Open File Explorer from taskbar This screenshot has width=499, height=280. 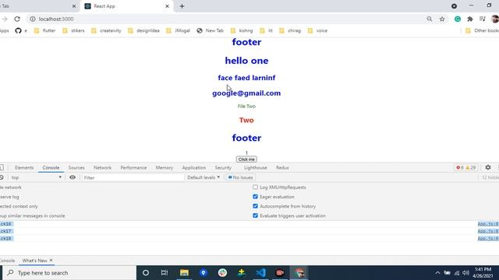click(x=184, y=273)
